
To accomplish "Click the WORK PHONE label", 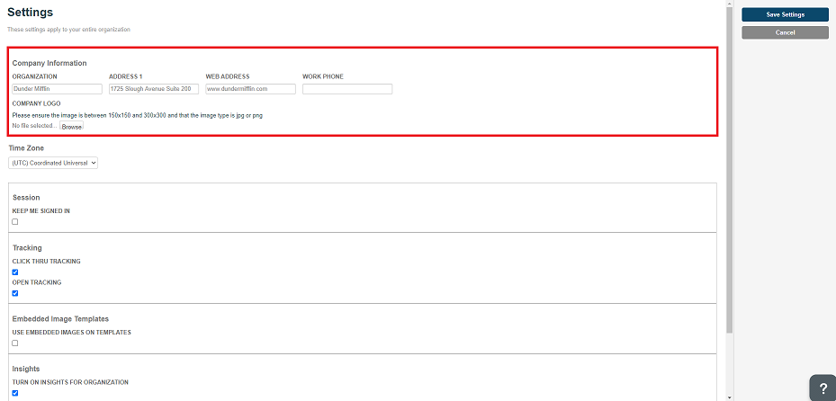I will (x=323, y=76).
